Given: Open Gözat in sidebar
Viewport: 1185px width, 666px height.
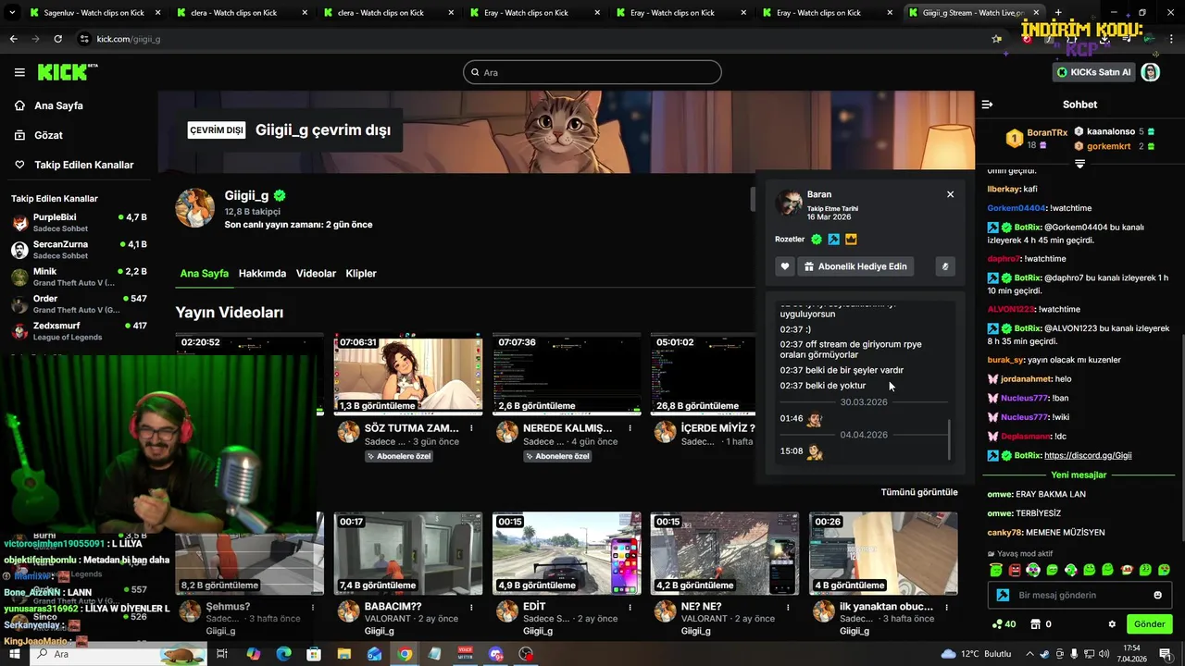Looking at the screenshot, I should point(48,135).
